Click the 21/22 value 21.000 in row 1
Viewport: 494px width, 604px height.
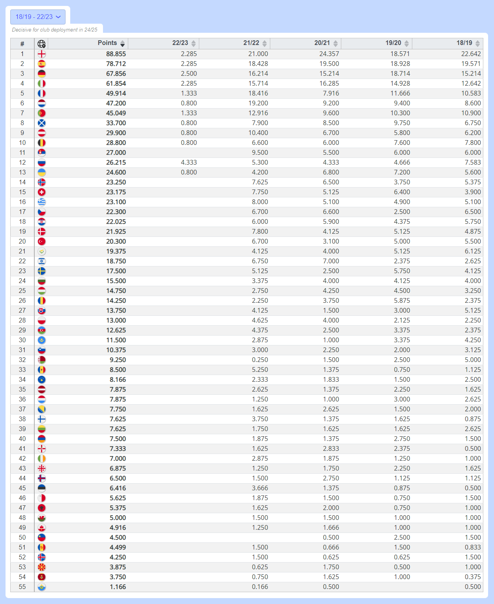pos(258,54)
